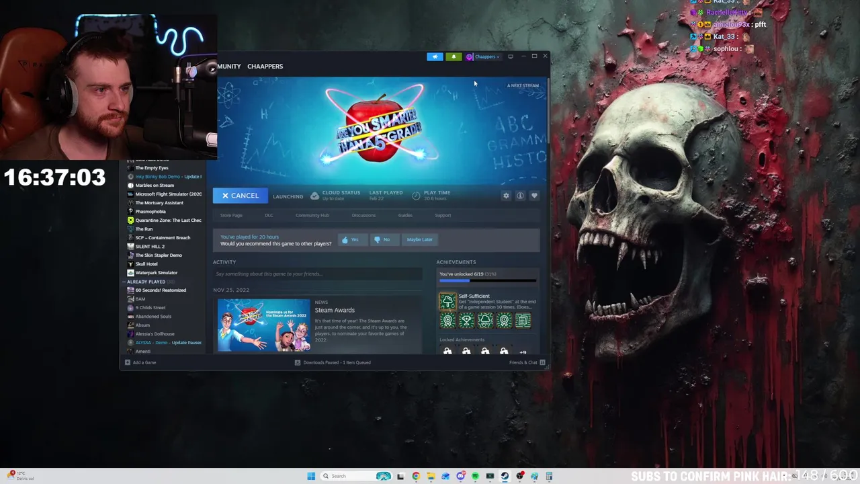The height and width of the screenshot is (484, 860).
Task: Add game to favorites heart icon
Action: click(534, 196)
